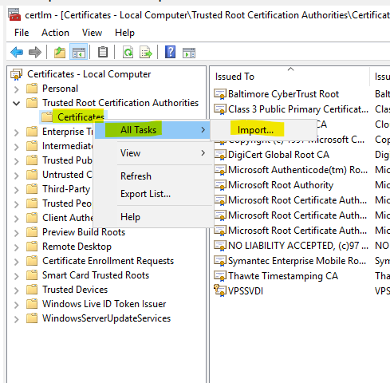Expand the Remote Desktop node

click(17, 247)
